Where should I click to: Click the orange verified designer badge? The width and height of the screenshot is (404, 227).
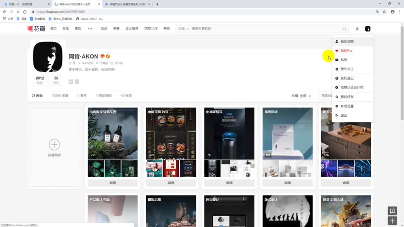point(108,56)
